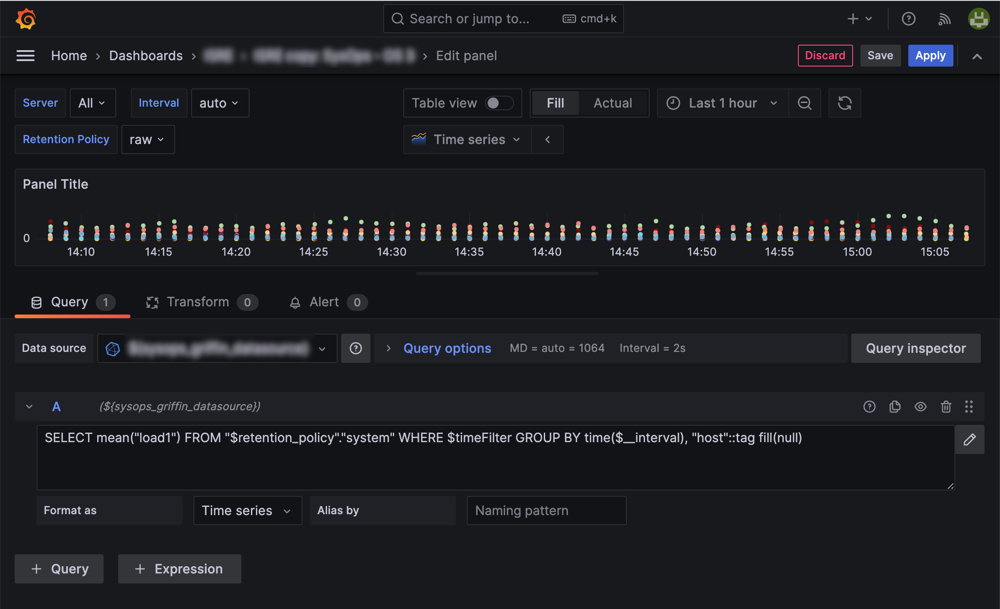Disable query A with the eye icon

click(x=921, y=407)
